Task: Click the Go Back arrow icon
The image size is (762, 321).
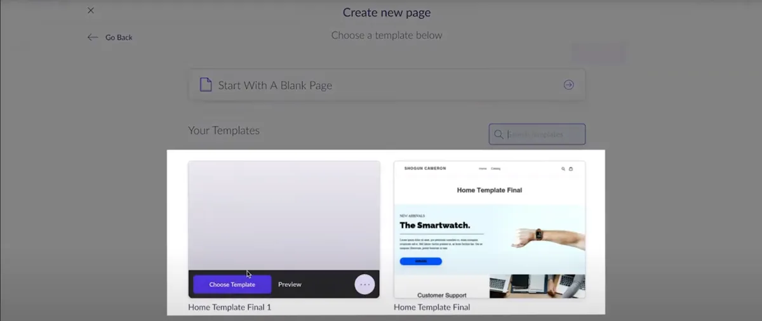Action: (93, 37)
